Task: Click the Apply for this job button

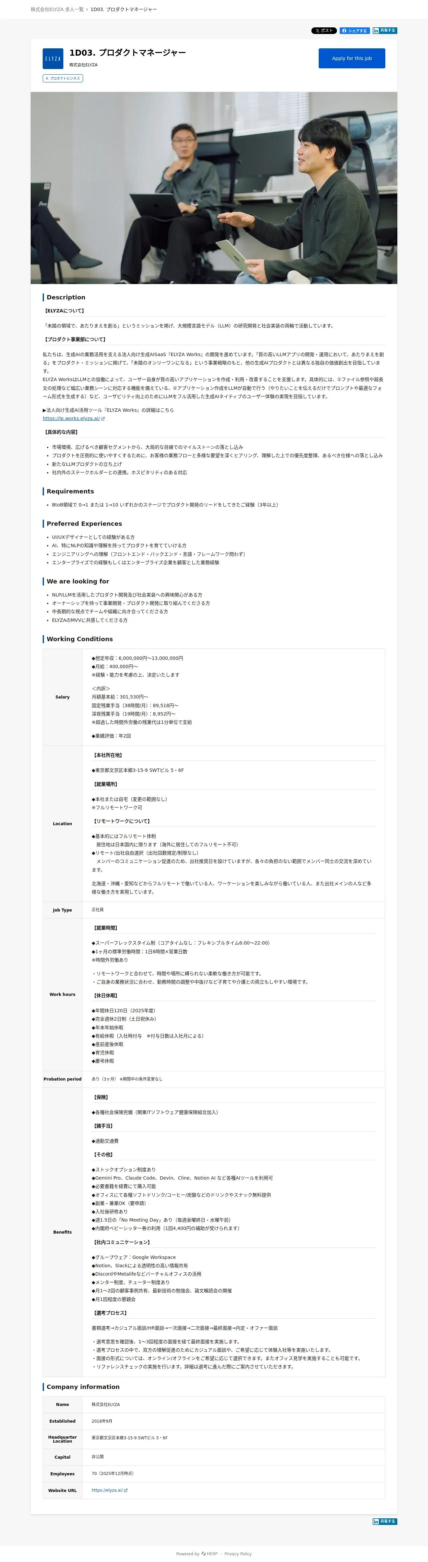Action: point(352,58)
